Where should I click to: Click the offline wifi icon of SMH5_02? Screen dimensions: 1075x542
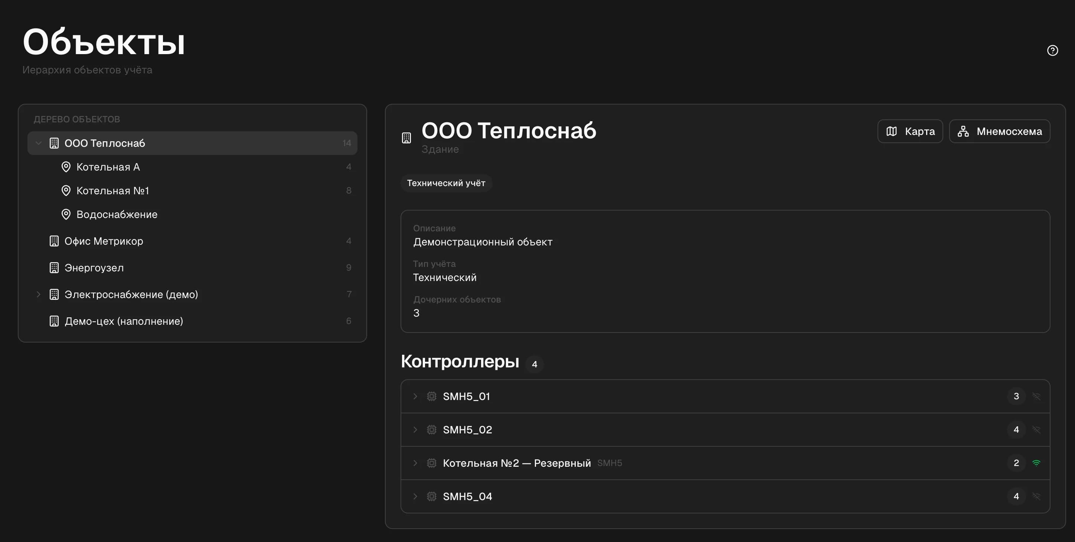click(1036, 429)
